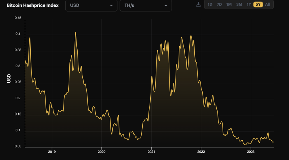The width and height of the screenshot is (289, 160).
Task: Click the 0.1 y-axis value
Action: [18, 130]
